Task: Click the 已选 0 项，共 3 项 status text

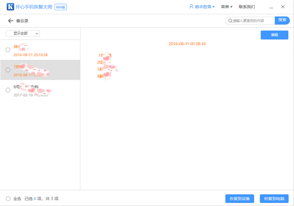Action: [x=42, y=199]
